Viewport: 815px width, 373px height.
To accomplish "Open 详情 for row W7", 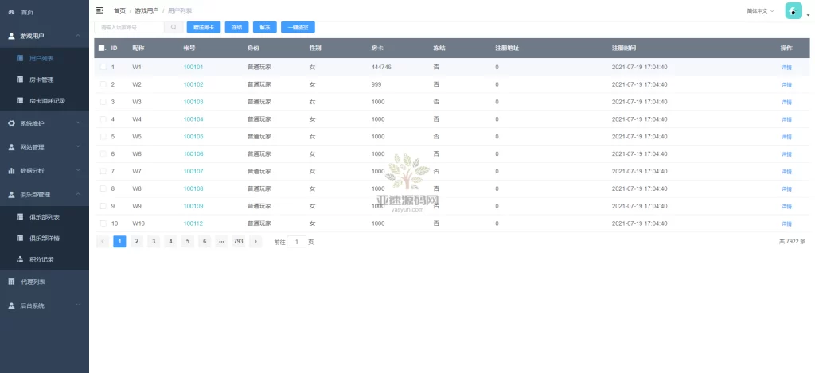I will [x=786, y=172].
